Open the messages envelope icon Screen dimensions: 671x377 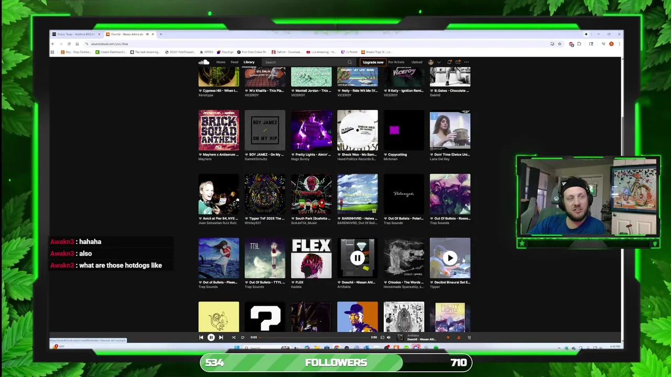pyautogui.click(x=458, y=62)
